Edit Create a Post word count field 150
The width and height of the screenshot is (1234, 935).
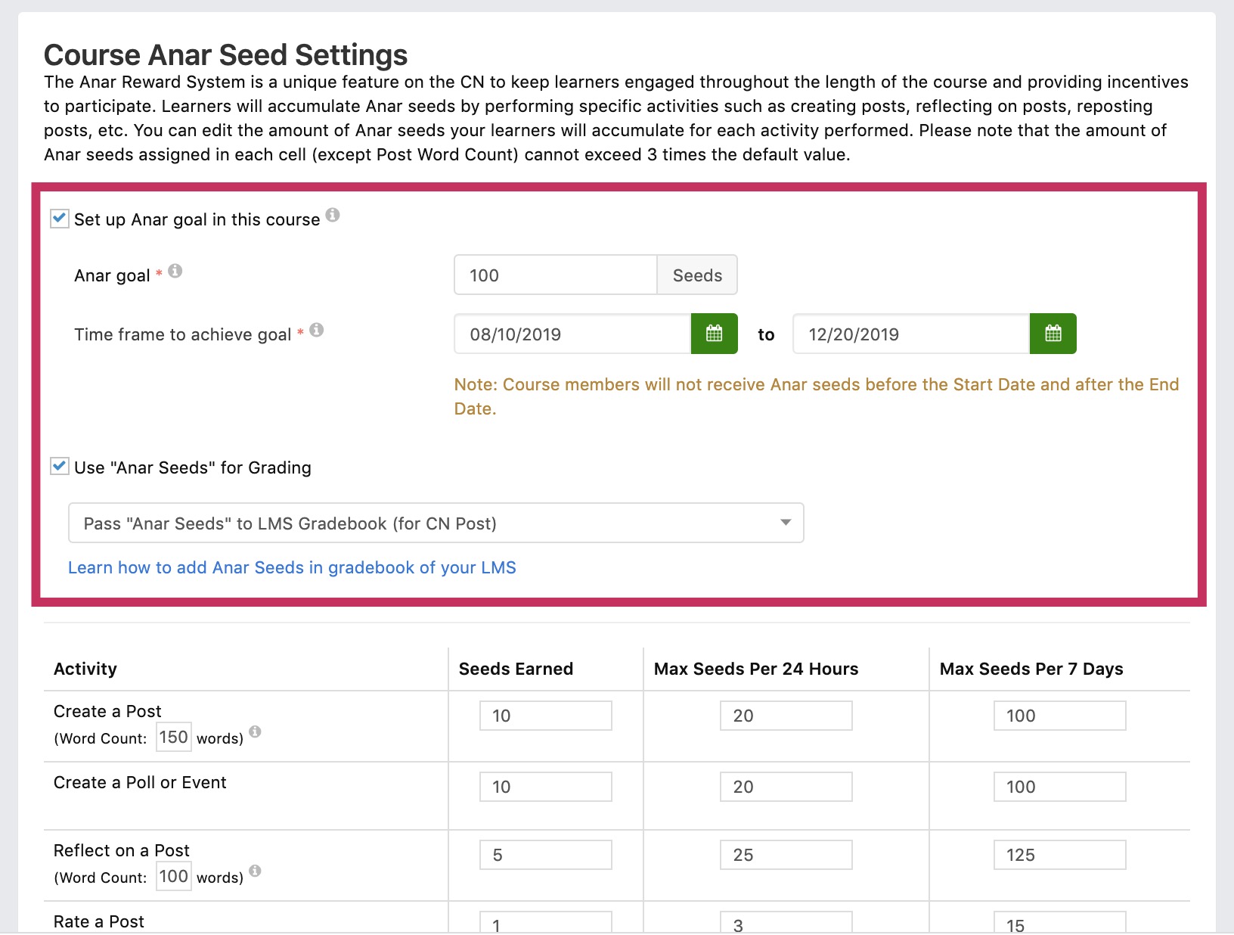click(x=174, y=737)
